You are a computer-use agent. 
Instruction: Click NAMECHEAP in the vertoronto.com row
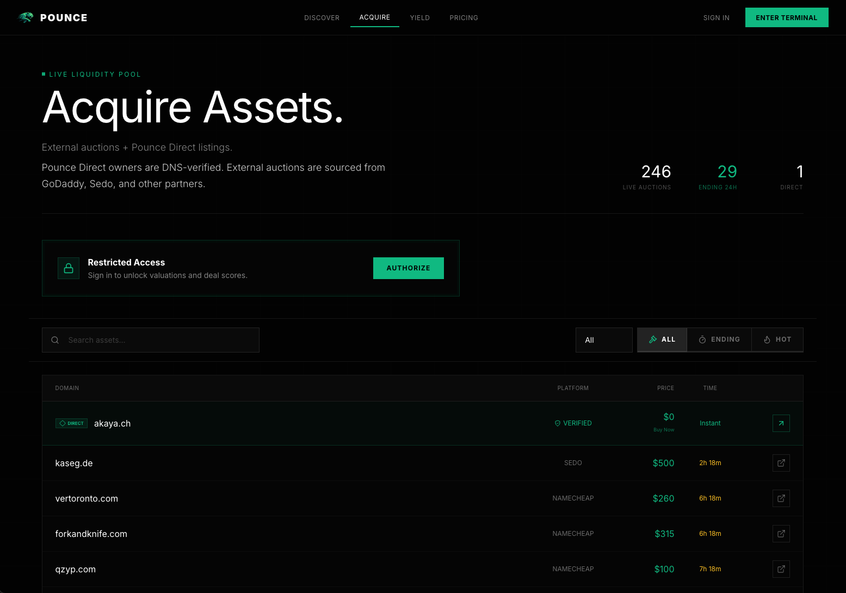pos(573,498)
